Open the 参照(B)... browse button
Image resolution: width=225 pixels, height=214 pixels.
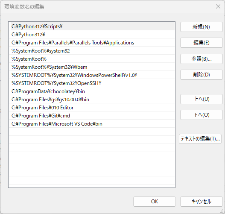202,59
